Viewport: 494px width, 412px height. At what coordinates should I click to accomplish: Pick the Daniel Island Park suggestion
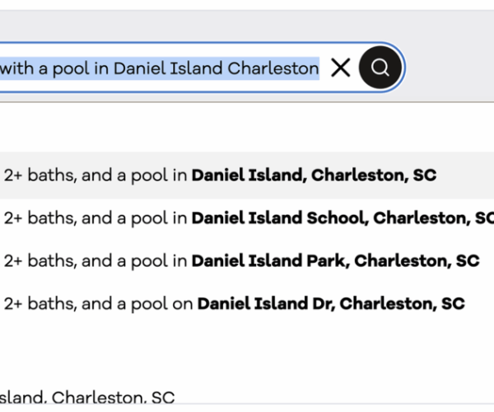coord(247,260)
